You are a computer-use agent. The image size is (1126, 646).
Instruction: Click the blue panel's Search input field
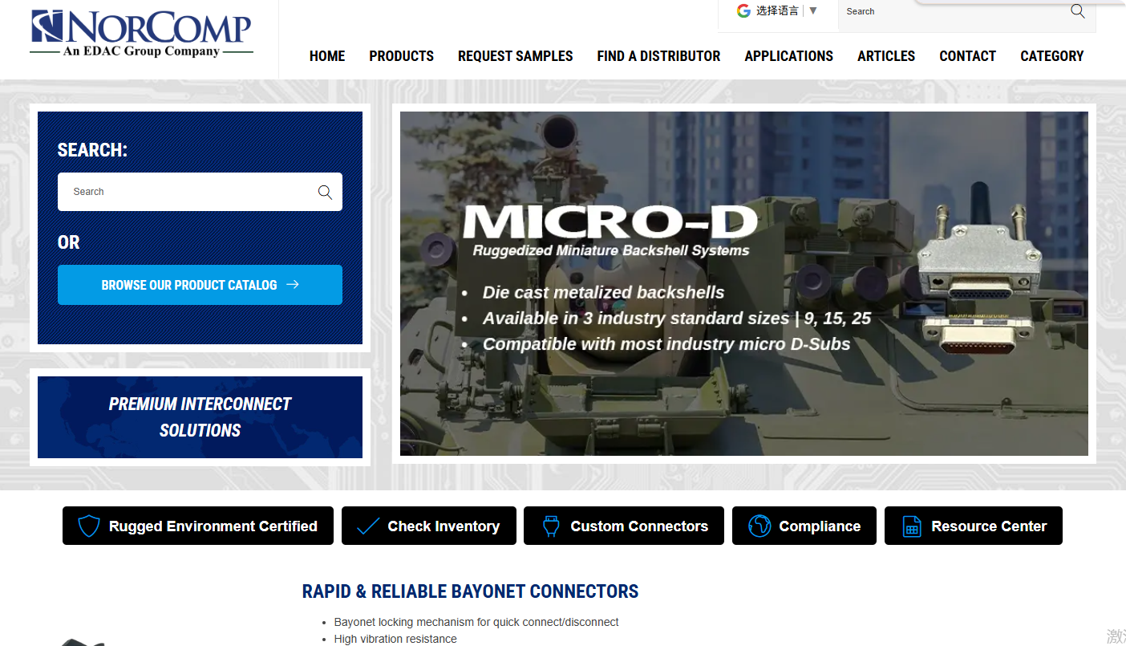click(186, 192)
